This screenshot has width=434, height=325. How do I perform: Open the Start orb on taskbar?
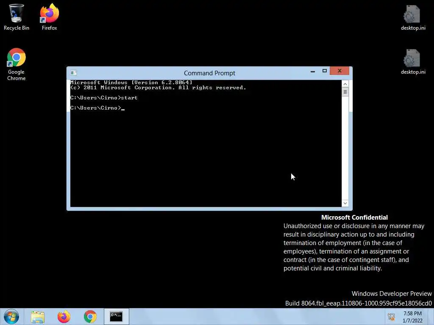[x=11, y=317]
